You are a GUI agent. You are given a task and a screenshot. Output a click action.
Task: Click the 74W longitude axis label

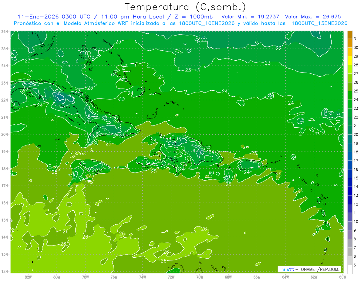click(x=143, y=276)
